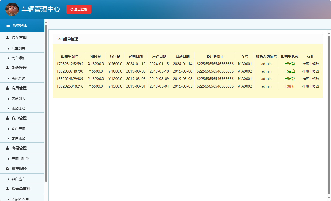The height and width of the screenshot is (201, 331).
Task: Open the 汽车列表 submenu item
Action: click(x=19, y=48)
